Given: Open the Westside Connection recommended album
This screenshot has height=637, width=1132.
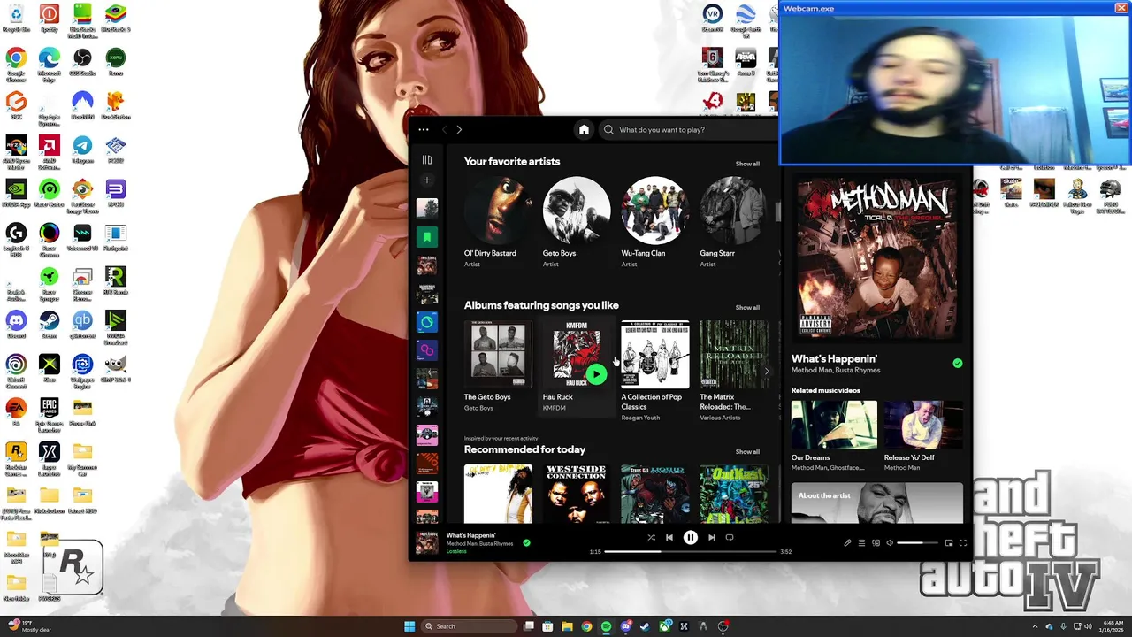Looking at the screenshot, I should click(x=576, y=494).
